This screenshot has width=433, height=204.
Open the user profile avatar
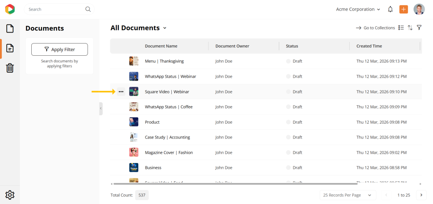coord(419,9)
